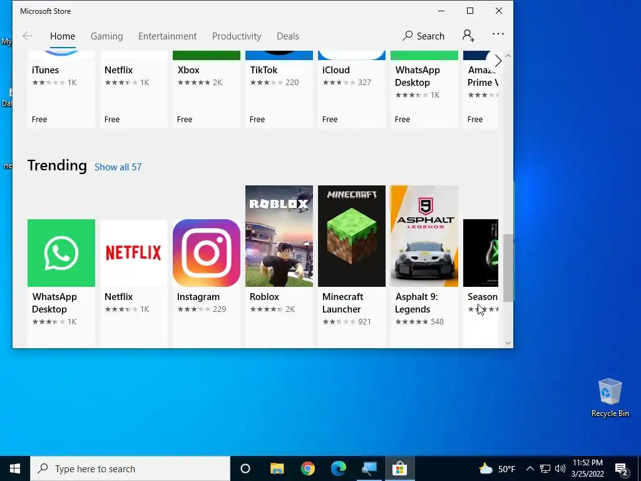The width and height of the screenshot is (641, 481).
Task: Go back with the back arrow
Action: pyautogui.click(x=28, y=36)
